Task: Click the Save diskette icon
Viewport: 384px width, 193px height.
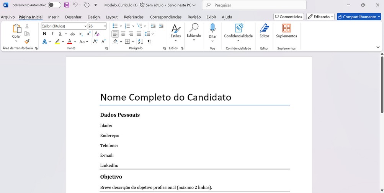Action: point(67,5)
